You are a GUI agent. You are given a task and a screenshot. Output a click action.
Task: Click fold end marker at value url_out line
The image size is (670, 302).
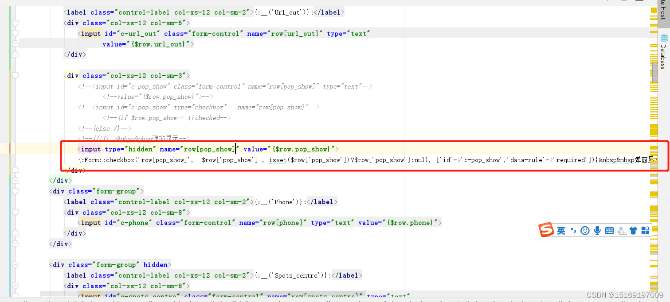click(x=16, y=44)
